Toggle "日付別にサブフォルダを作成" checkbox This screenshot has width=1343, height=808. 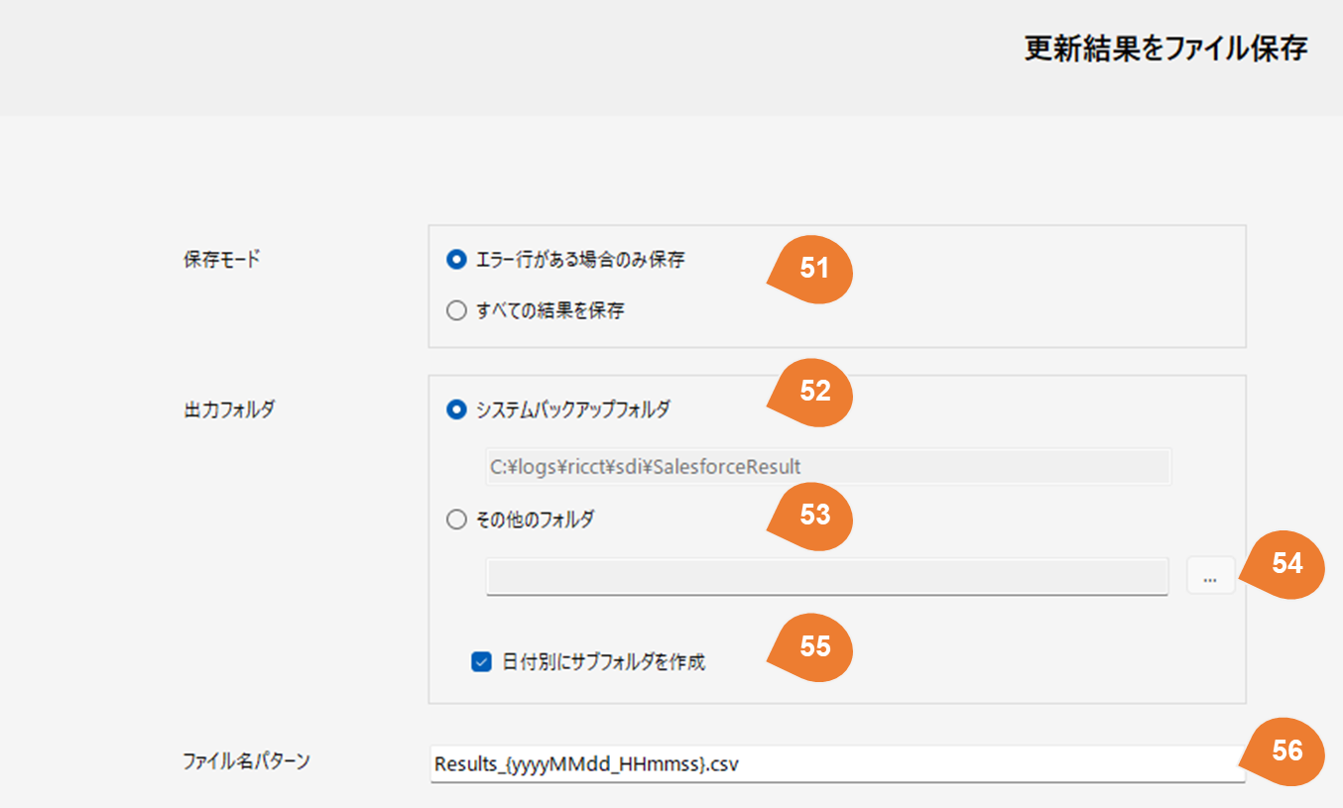pos(481,662)
